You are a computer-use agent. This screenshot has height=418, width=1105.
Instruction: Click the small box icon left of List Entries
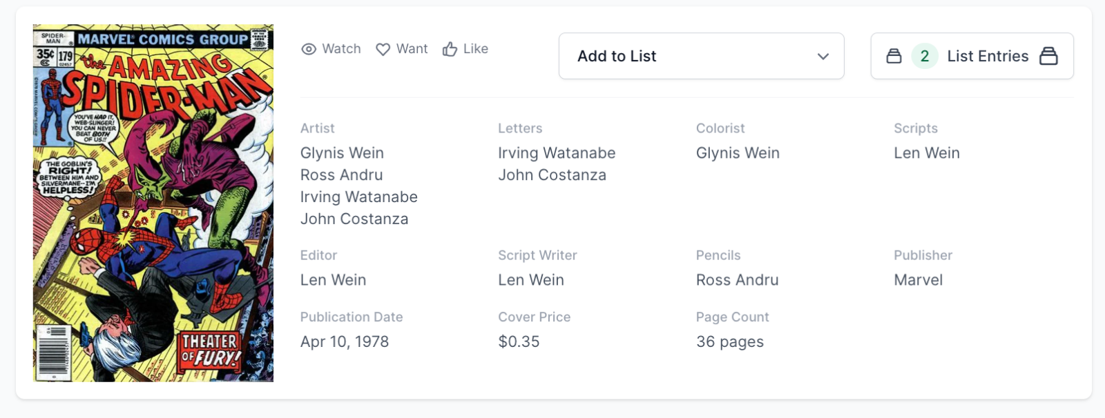[894, 56]
